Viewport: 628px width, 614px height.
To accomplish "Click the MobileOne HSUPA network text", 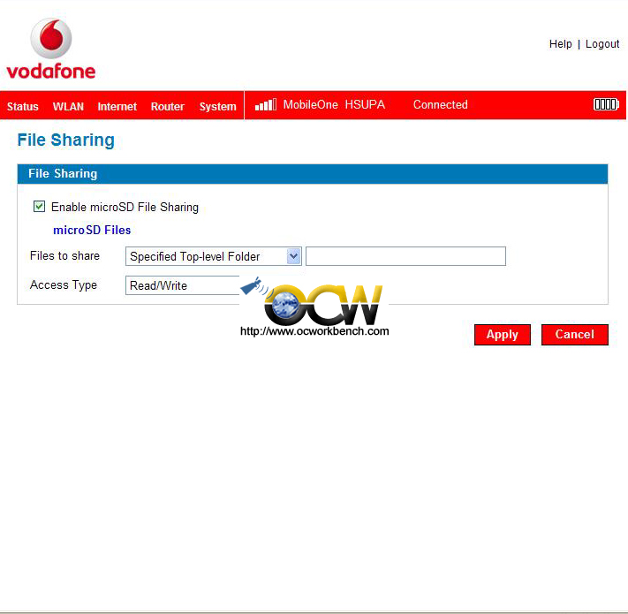I will [x=334, y=105].
